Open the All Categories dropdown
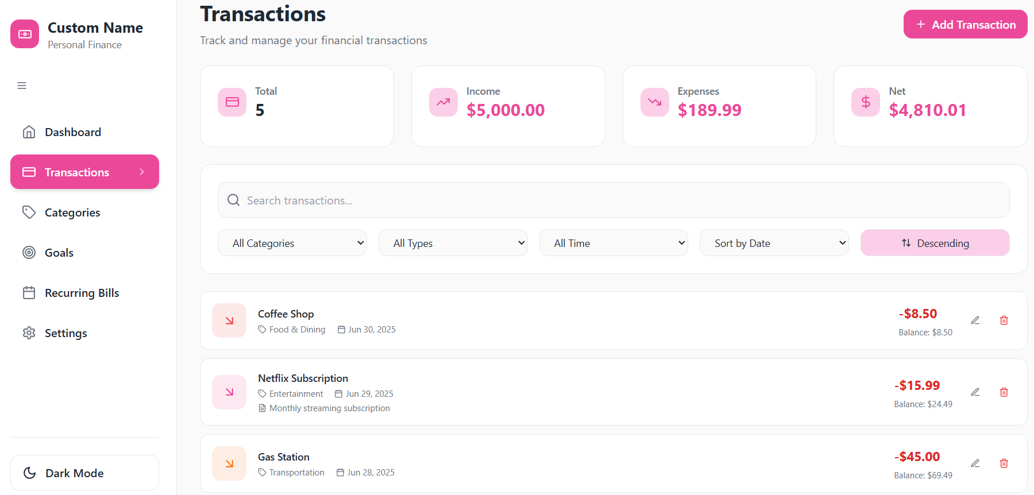Screen dimensions: 1034x495 click(x=292, y=243)
